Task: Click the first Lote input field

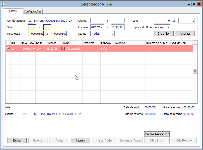Action: click(162, 21)
